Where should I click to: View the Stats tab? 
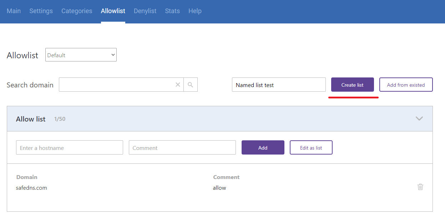[x=172, y=11]
